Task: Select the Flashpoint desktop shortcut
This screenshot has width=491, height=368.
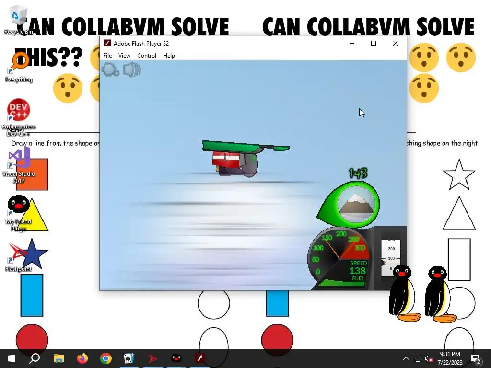Action: pyautogui.click(x=19, y=257)
